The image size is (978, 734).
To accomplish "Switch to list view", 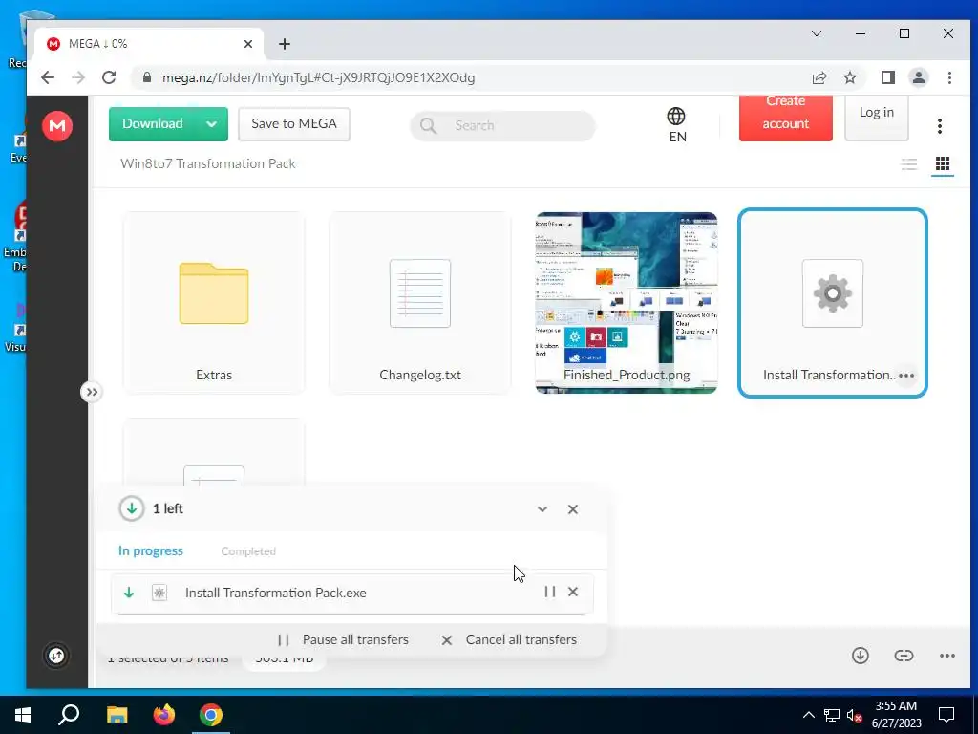I will [909, 164].
